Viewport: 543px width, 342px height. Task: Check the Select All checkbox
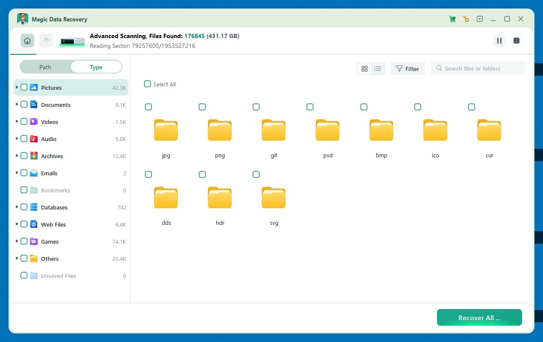(148, 84)
